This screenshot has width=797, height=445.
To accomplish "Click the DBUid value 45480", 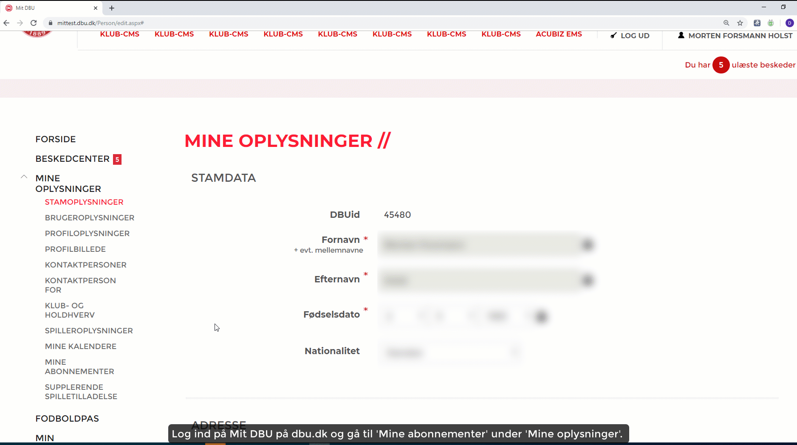I will [397, 215].
